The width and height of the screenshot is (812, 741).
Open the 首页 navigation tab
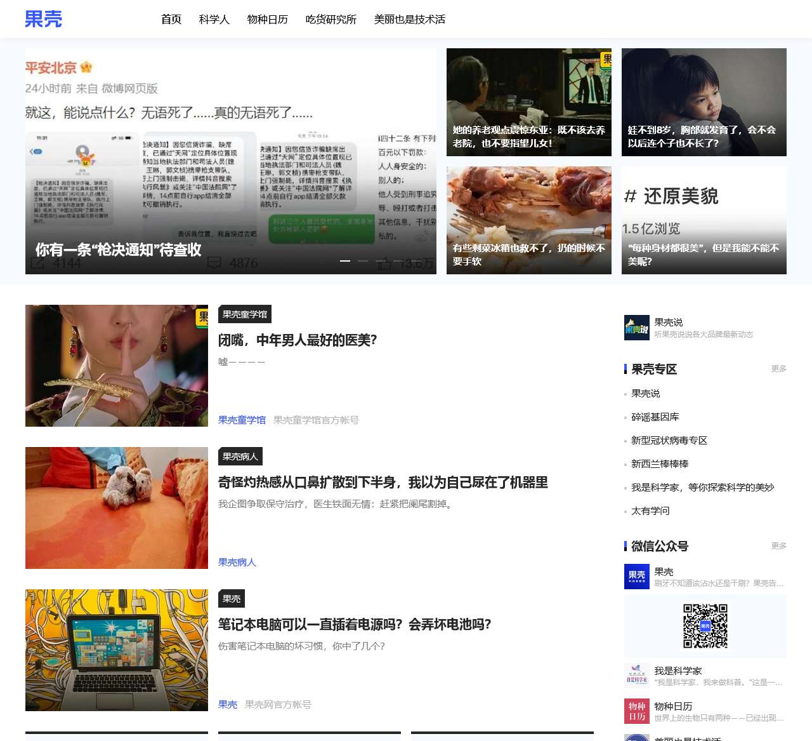coord(171,20)
